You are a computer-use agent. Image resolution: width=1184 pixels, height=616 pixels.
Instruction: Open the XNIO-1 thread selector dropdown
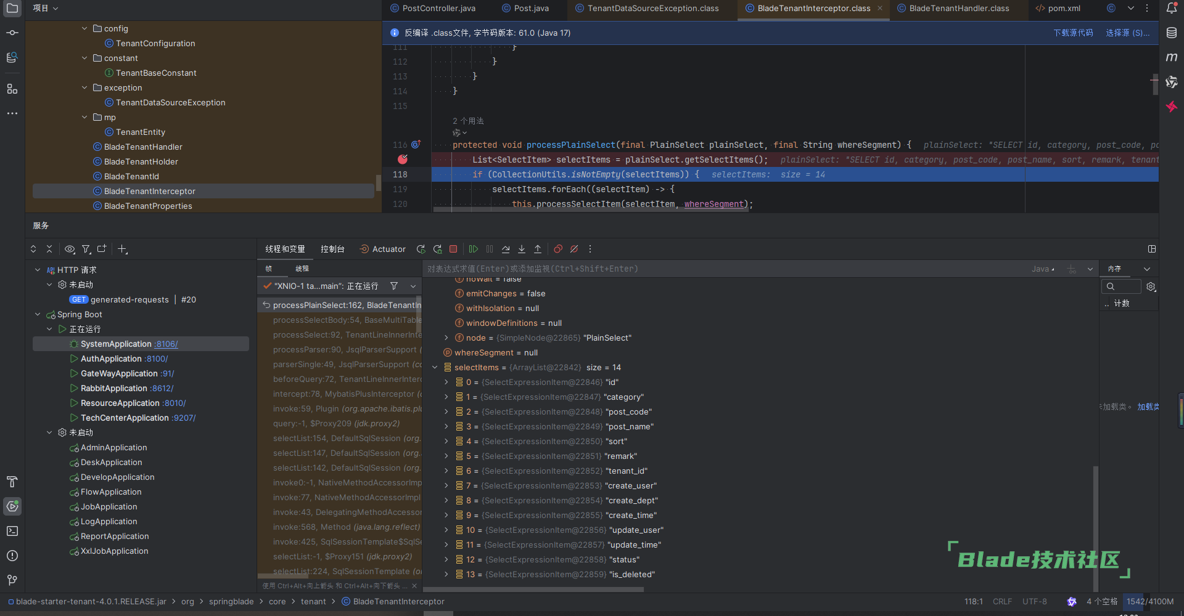click(413, 286)
